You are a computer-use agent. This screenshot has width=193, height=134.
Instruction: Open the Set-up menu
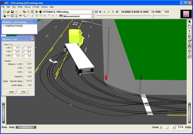coord(27,7)
